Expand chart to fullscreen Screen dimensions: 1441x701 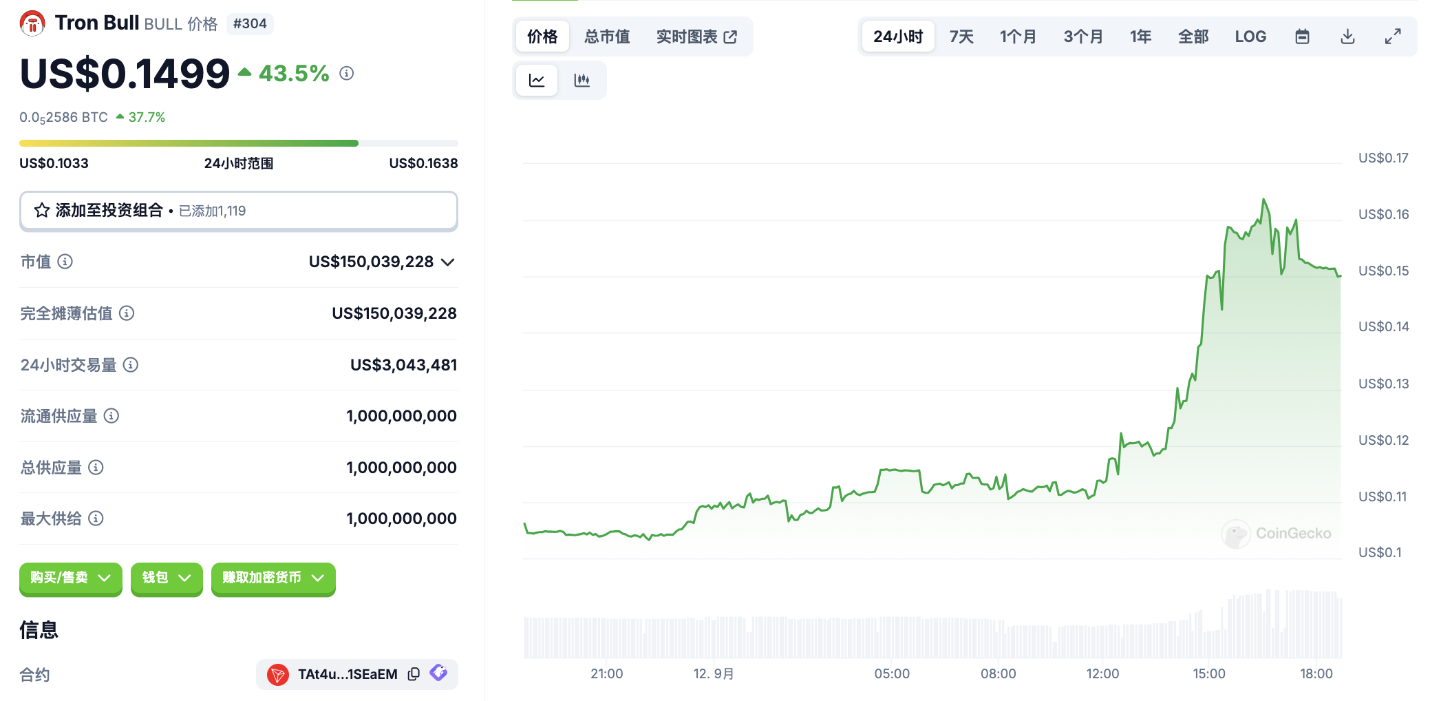pyautogui.click(x=1393, y=36)
